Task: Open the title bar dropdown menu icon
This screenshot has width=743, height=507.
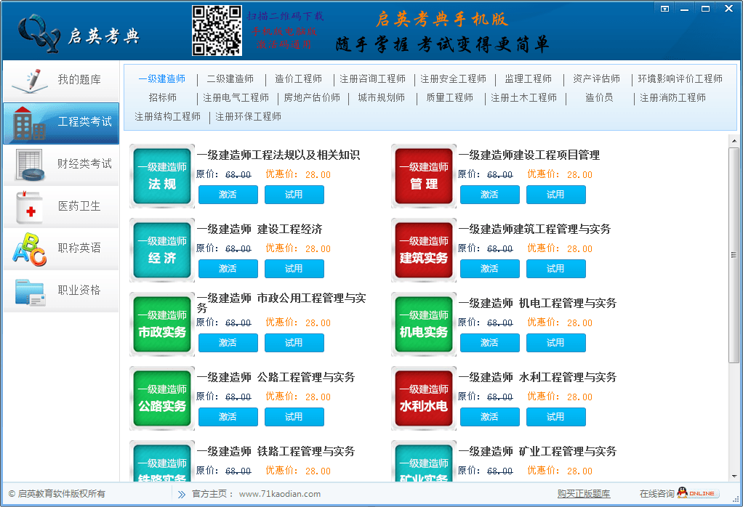Action: coord(664,9)
